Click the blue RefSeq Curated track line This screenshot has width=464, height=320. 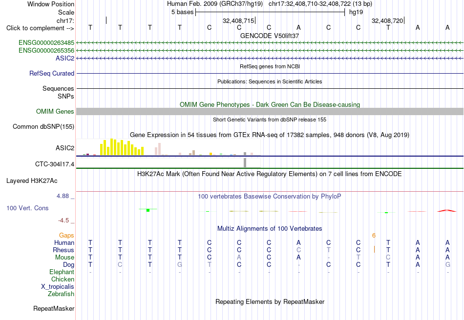pos(270,73)
